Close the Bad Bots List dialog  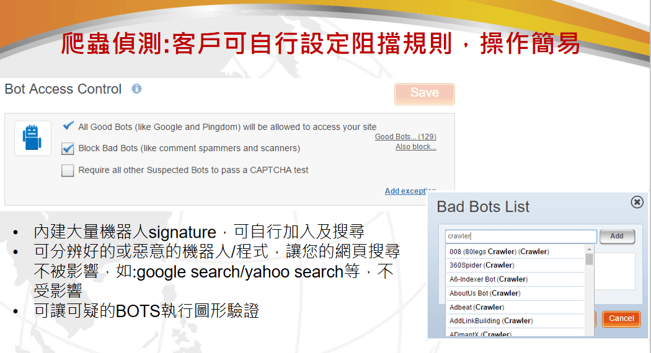coord(636,202)
